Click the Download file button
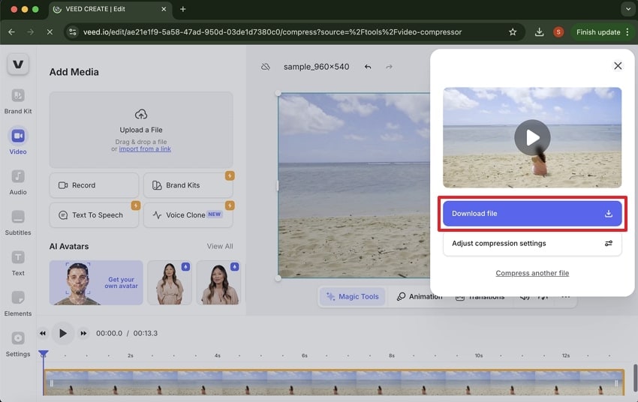 [x=532, y=214]
